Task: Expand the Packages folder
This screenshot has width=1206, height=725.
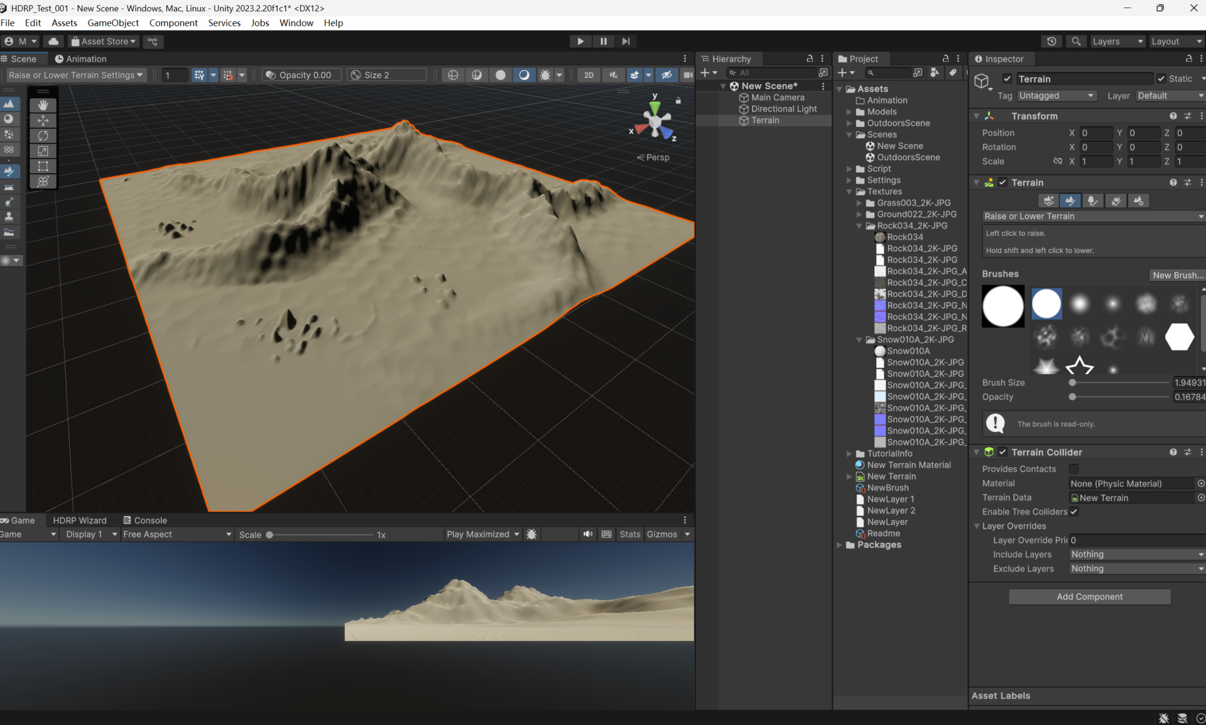Action: pos(839,545)
